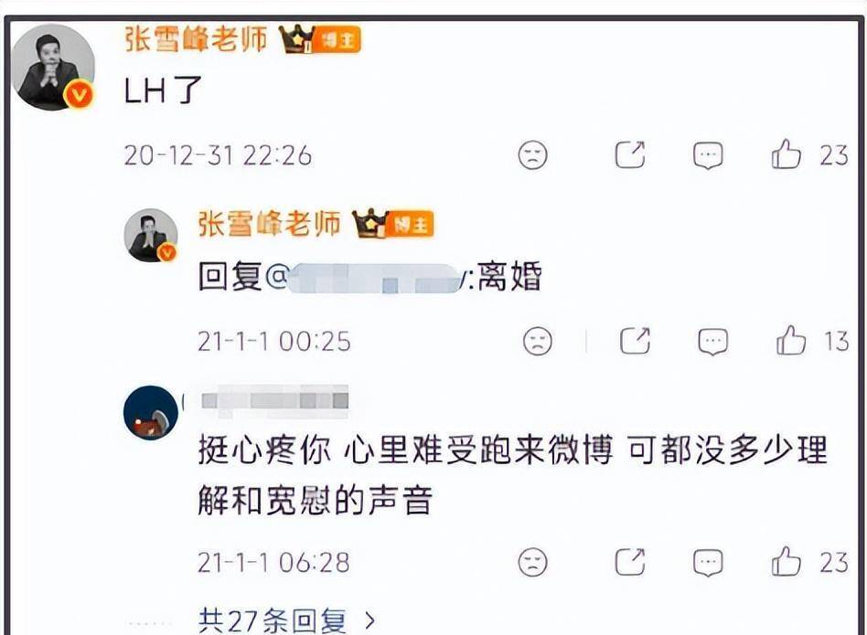Open the third commenter's dark blue avatar
The image size is (867, 635).
coord(150,412)
